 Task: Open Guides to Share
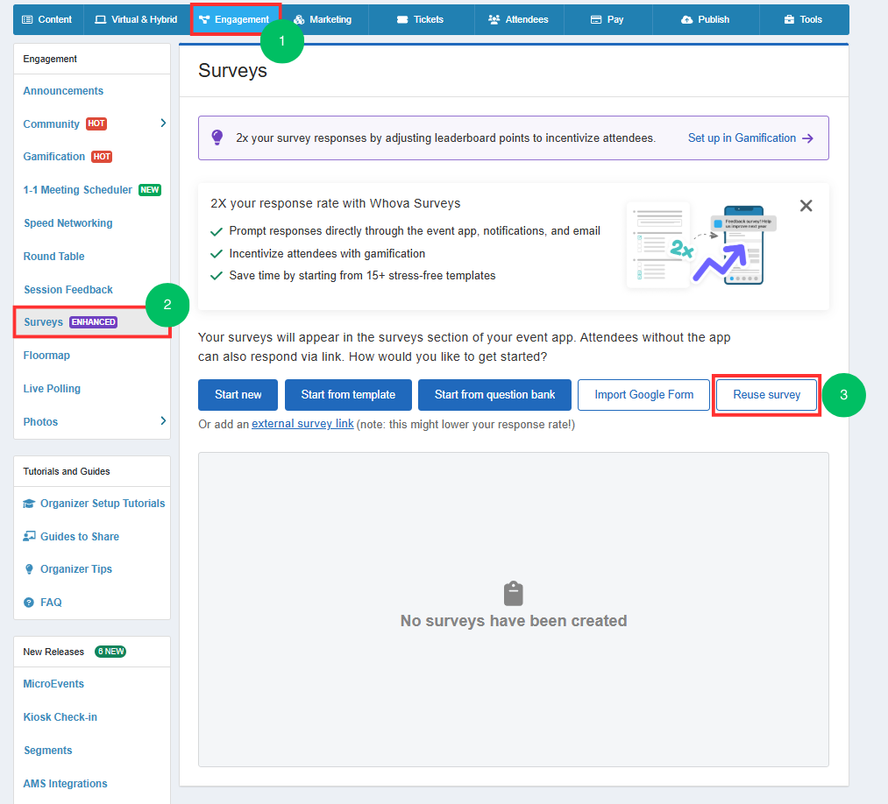80,537
